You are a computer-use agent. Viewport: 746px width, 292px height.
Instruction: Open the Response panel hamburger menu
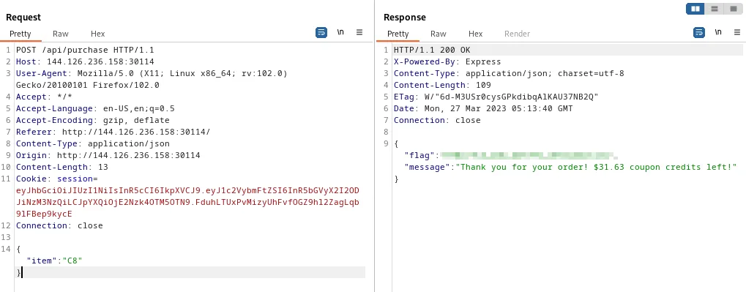[x=737, y=32]
